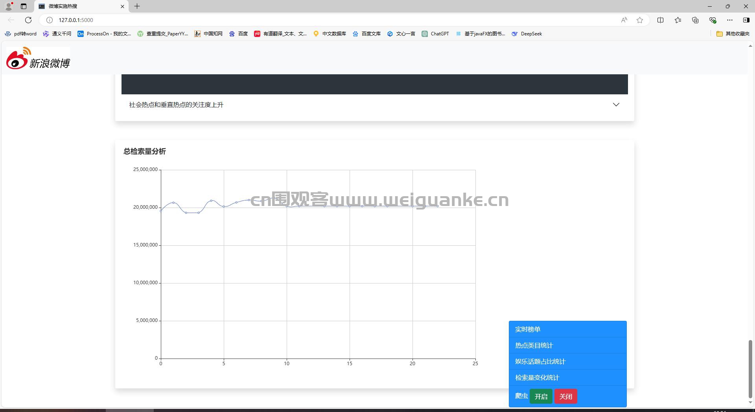Viewport: 755px width, 412px height.
Task: Click scrollbar down arrow
Action: (x=750, y=403)
